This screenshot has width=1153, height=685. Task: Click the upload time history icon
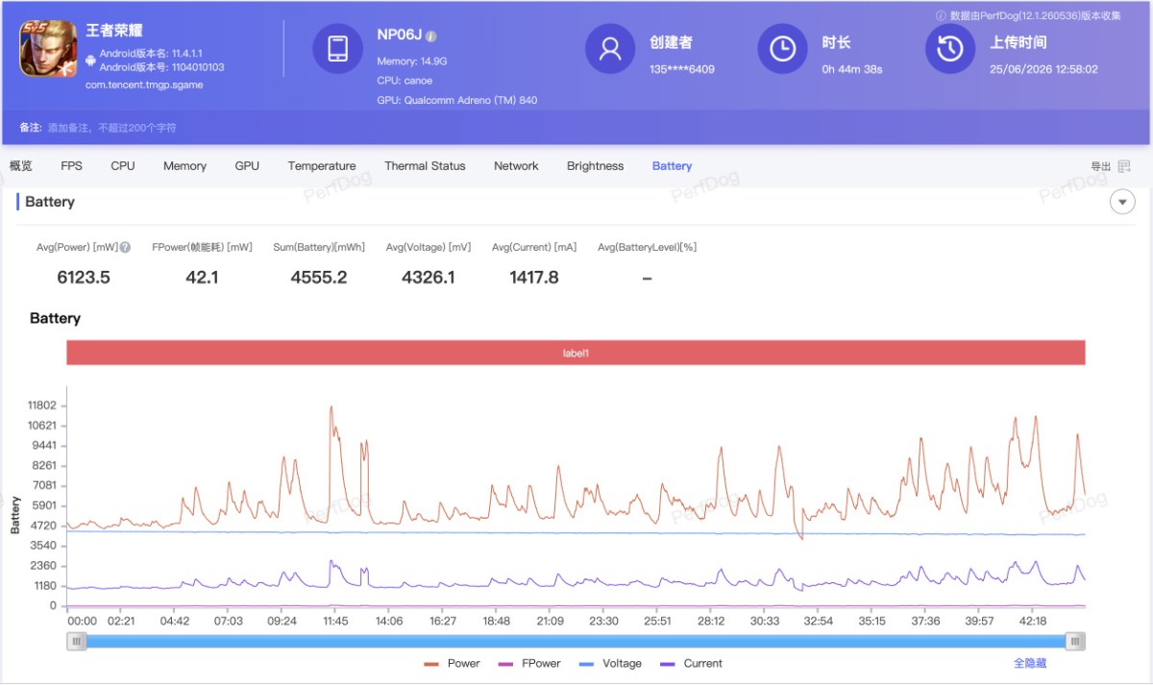950,49
